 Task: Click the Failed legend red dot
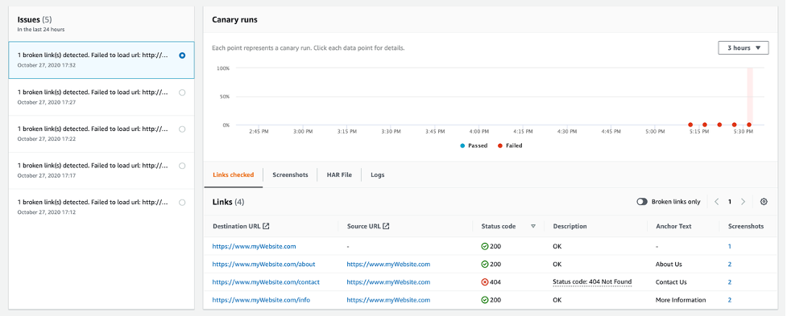point(500,146)
